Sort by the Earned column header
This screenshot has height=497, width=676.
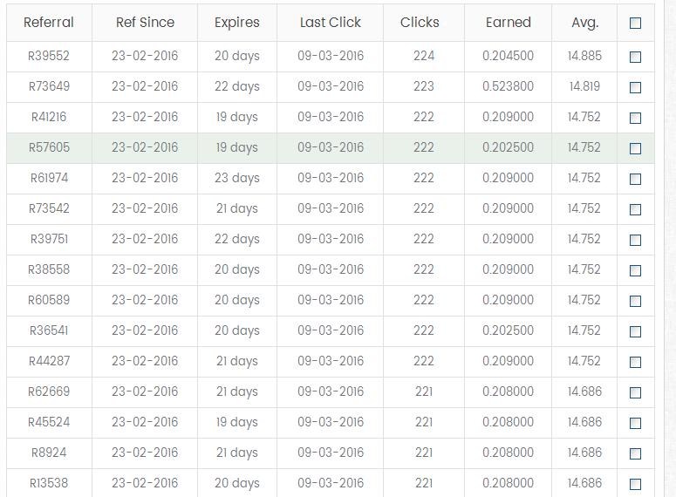(x=509, y=23)
